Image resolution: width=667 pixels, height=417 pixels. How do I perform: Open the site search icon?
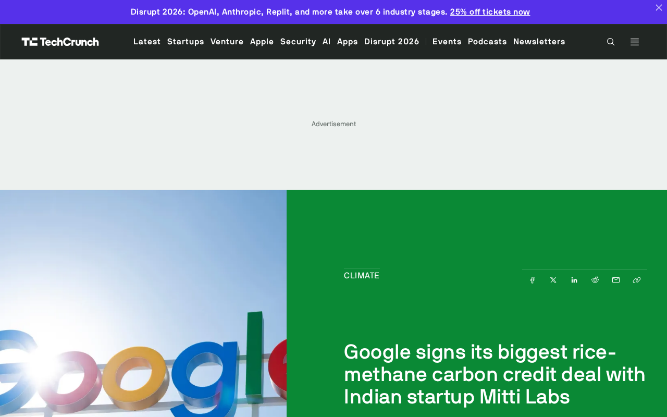(x=611, y=42)
